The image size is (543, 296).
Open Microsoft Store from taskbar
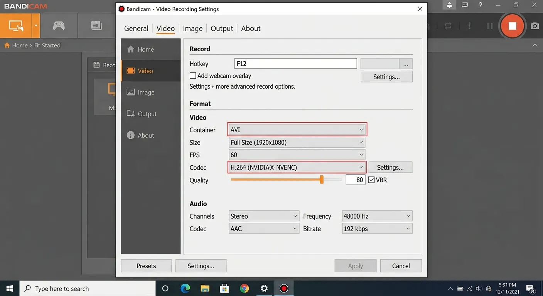click(x=224, y=288)
